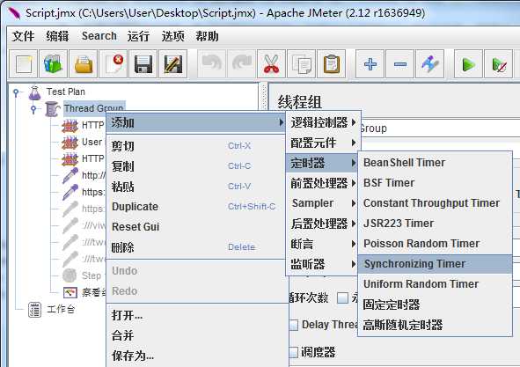Open the 选项 menu
The image size is (520, 367).
point(172,36)
